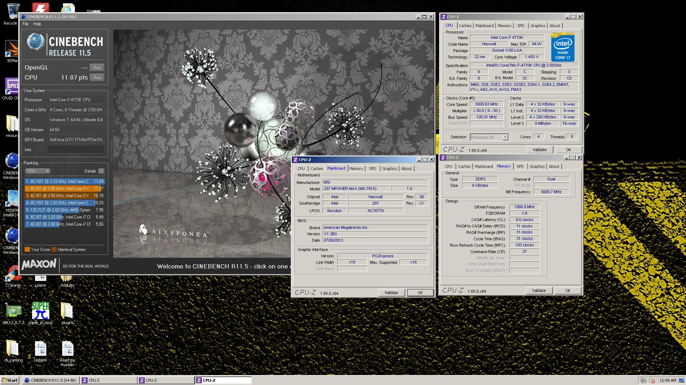Open SPD tab in Mainboard CPU-Z window

(372, 169)
